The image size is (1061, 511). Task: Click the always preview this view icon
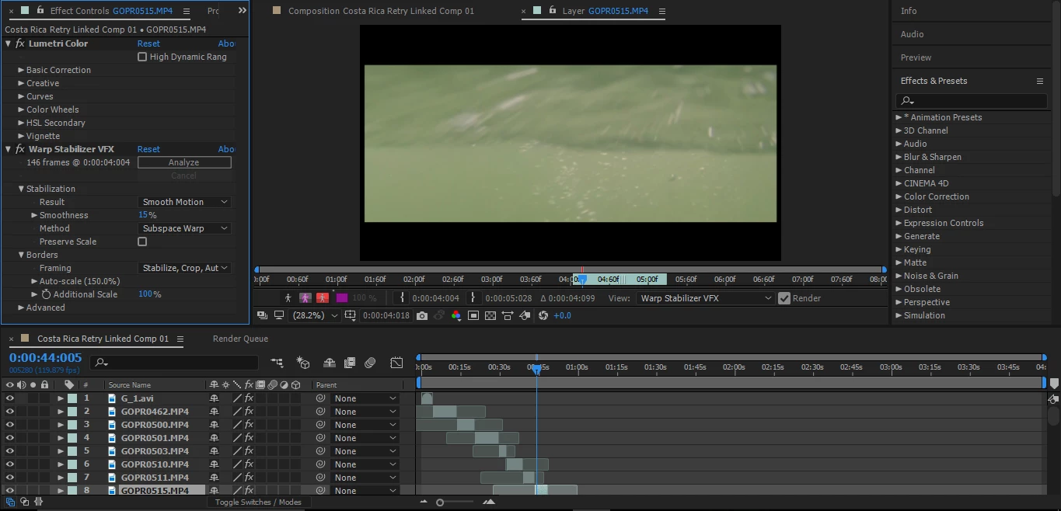262,315
